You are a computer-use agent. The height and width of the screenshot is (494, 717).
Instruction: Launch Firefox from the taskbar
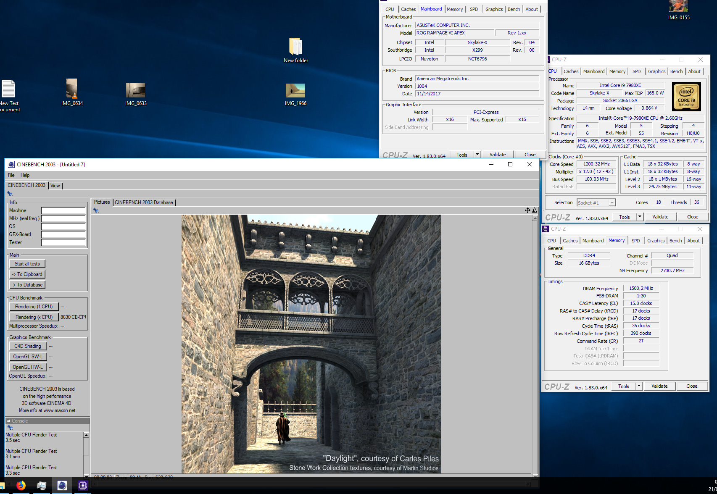(x=21, y=486)
